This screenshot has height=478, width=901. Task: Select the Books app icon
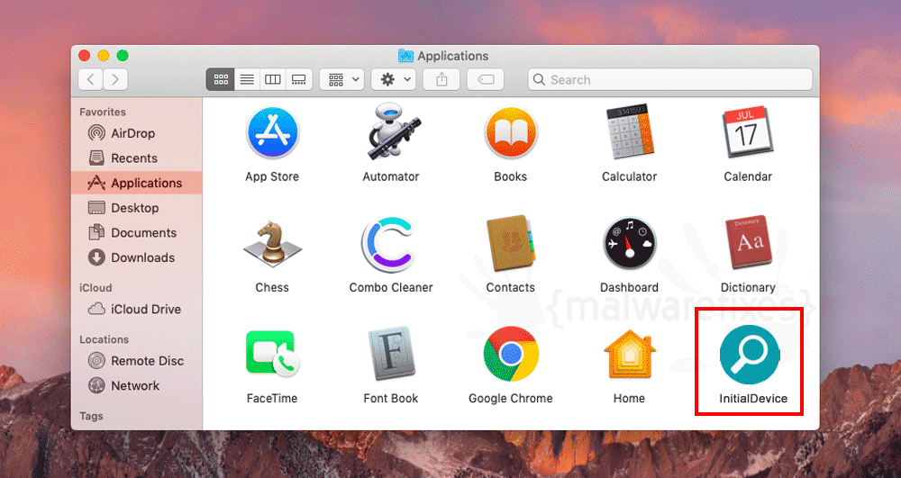(x=510, y=132)
